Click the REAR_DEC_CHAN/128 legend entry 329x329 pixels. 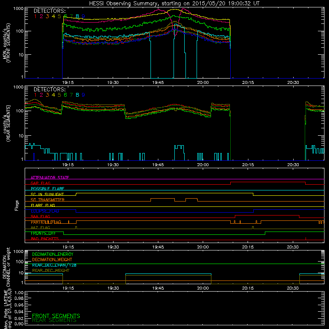pyautogui.click(x=54, y=265)
